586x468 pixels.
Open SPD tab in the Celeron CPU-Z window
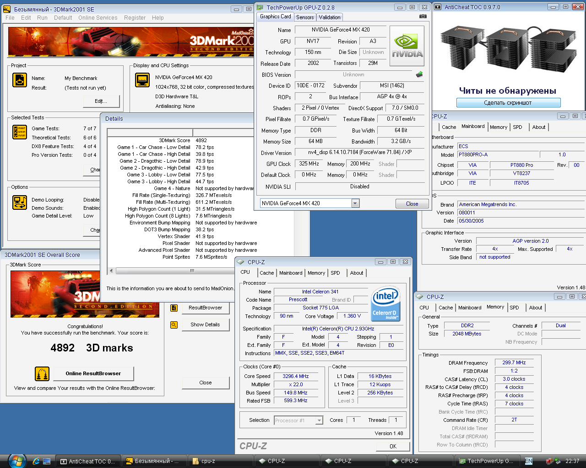(336, 273)
